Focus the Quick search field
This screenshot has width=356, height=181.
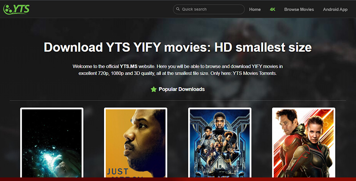pos(209,9)
